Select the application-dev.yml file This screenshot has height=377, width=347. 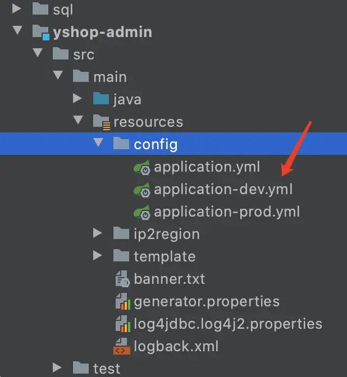tap(223, 190)
